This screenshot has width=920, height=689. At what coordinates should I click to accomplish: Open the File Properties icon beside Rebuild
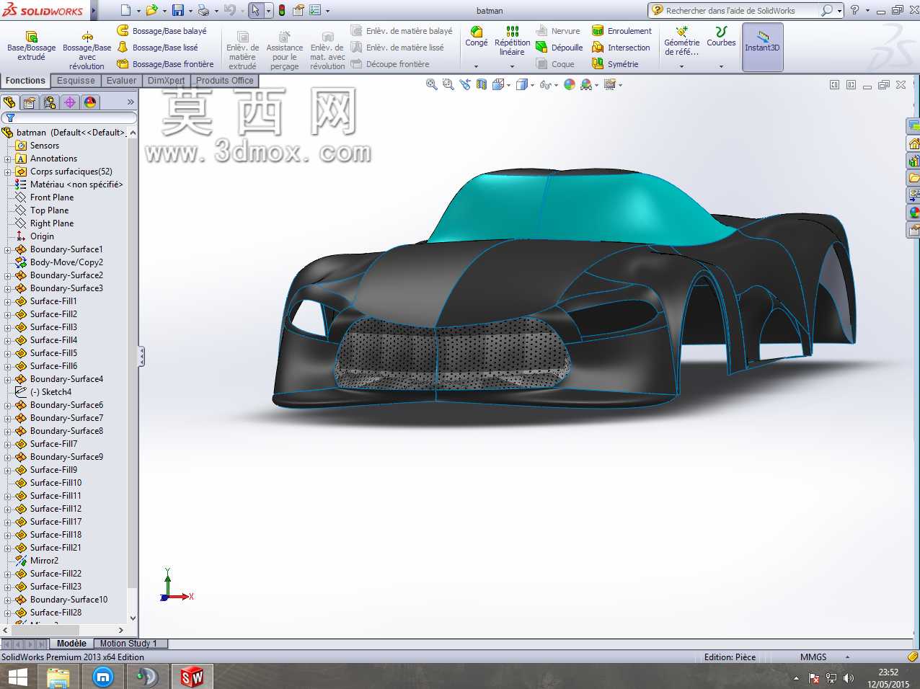(298, 10)
